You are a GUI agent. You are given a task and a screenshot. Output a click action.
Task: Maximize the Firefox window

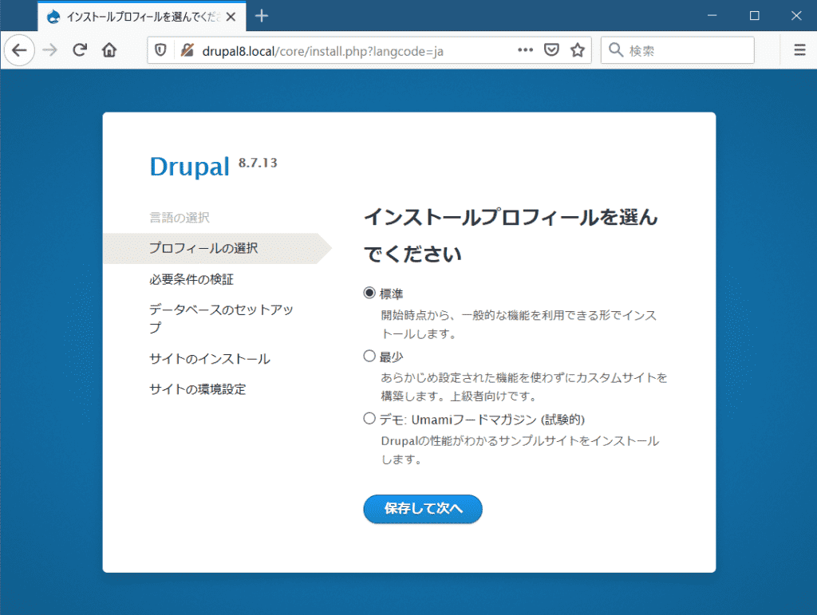754,16
